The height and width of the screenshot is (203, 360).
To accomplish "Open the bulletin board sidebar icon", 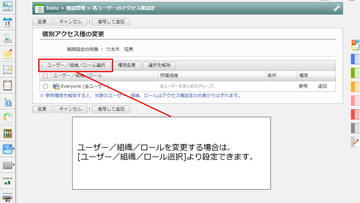I will point(8,70).
